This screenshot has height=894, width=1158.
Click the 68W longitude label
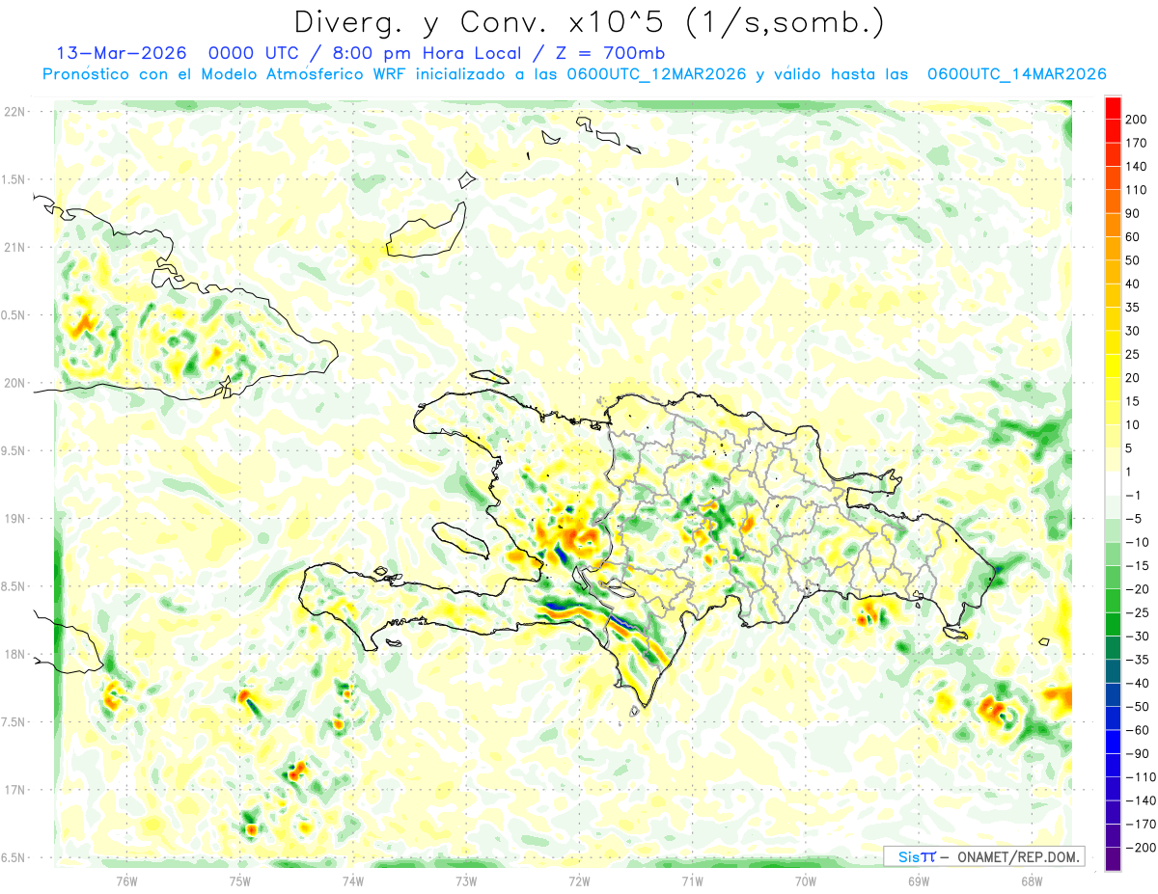pyautogui.click(x=1032, y=880)
